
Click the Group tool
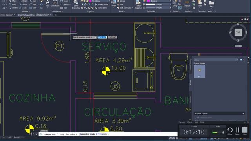175,4
